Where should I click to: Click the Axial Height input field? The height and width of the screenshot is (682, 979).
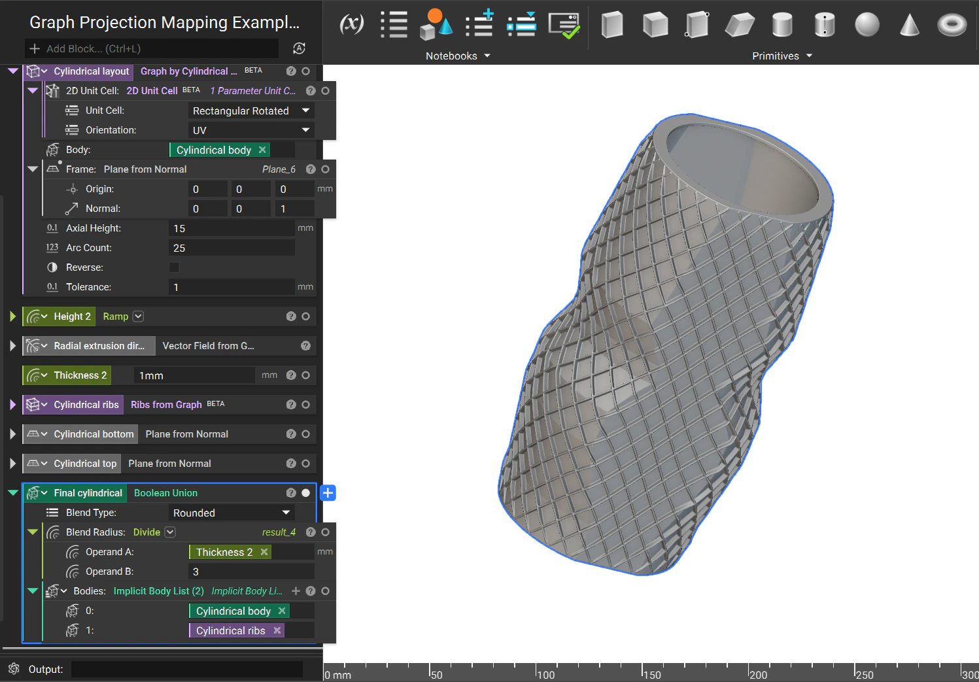(232, 228)
